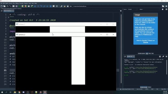Open the Projects menu
The height and width of the screenshot is (94, 168).
pos(26,3)
